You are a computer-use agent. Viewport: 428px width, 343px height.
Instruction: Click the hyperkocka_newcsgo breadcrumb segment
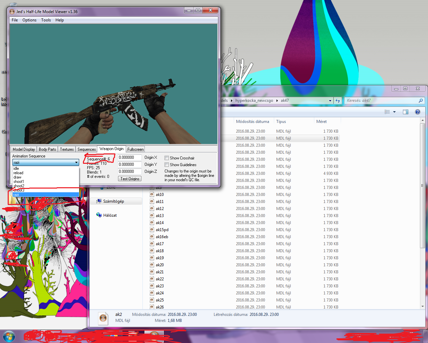tap(254, 100)
